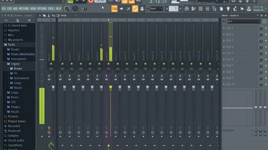Screen dimensions: 268x150
Task: Open the Mixer view icon
Action: pyautogui.click(x=207, y=9)
